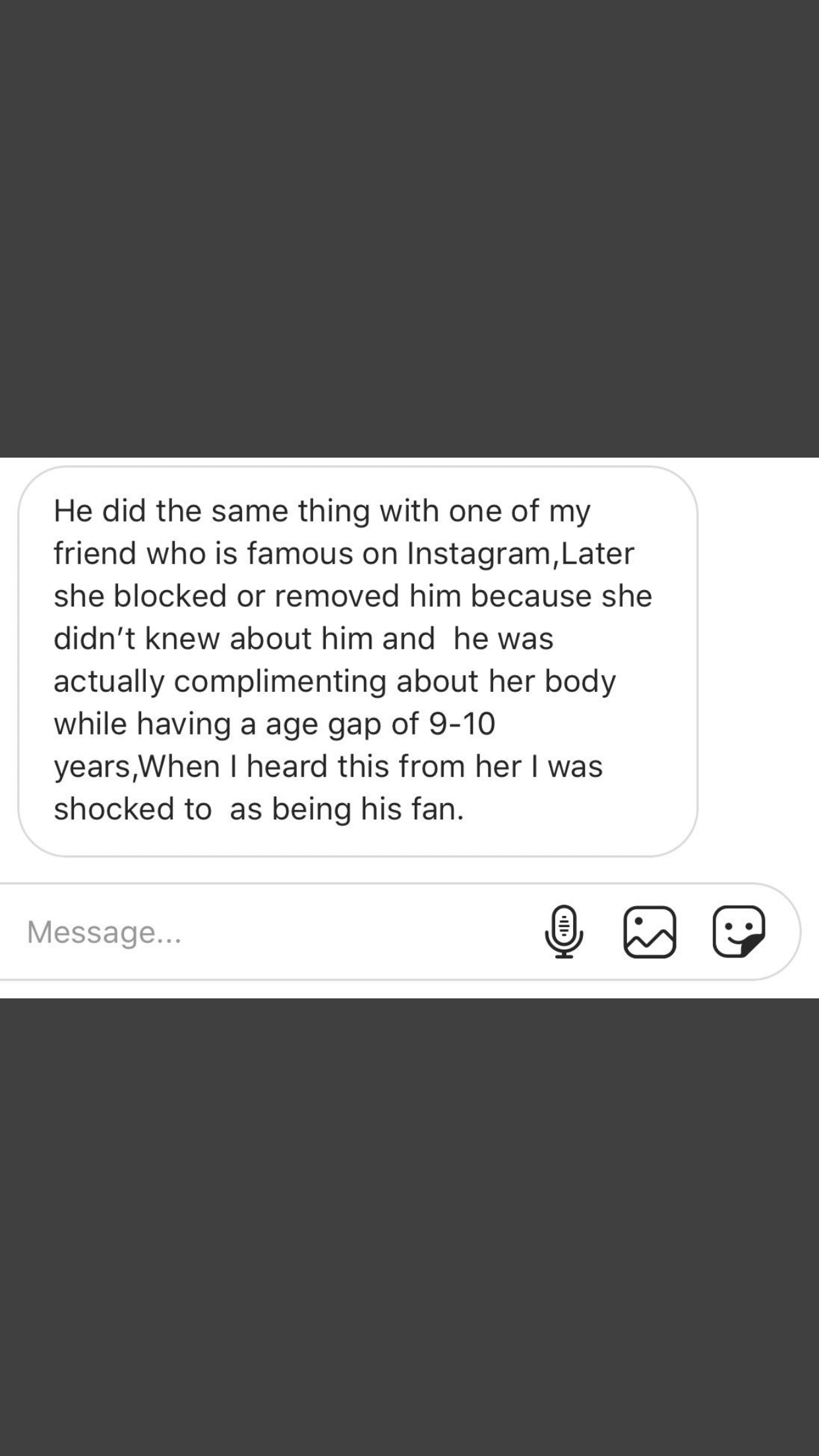Click the last line "shocked to as being his fan."

pos(259,810)
